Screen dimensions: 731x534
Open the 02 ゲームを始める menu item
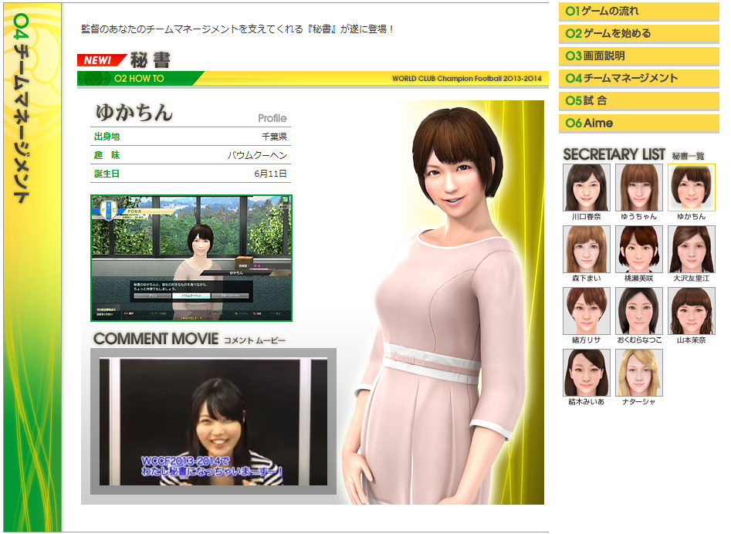tap(638, 33)
